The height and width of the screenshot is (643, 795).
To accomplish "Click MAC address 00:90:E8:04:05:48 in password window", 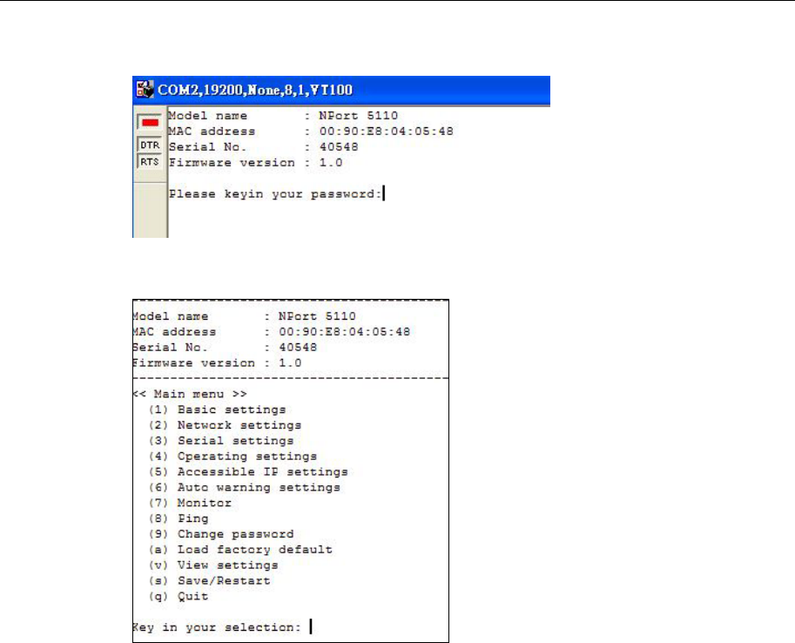I will click(x=312, y=132).
